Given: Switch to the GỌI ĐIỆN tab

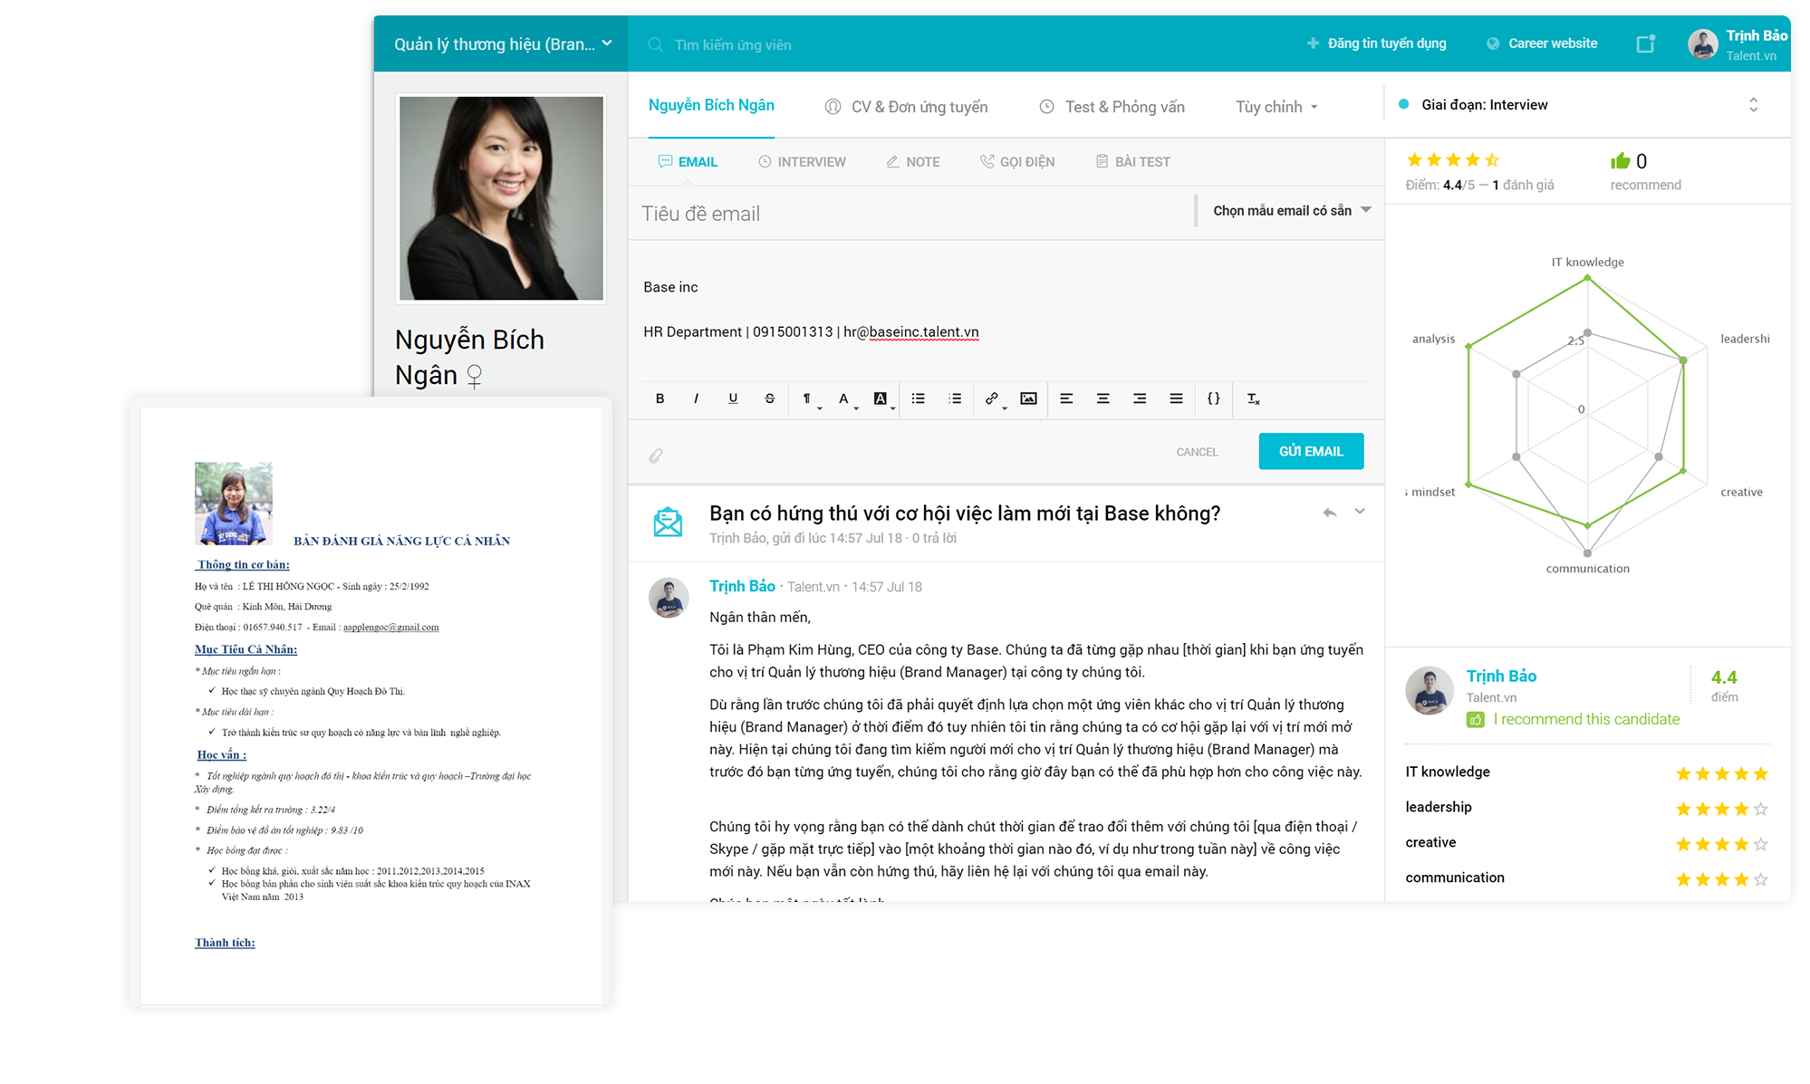Looking at the screenshot, I should (1017, 161).
